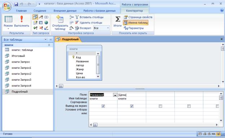Switch to PivotTable view in status bar
The width and height of the screenshot is (225, 138).
[x=205, y=134]
